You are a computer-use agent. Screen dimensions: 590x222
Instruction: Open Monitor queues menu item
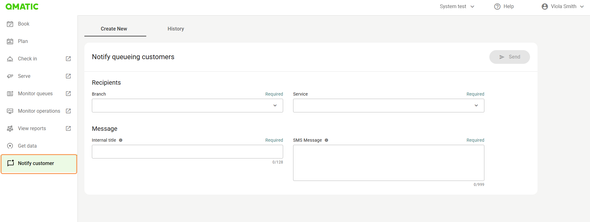click(x=39, y=94)
